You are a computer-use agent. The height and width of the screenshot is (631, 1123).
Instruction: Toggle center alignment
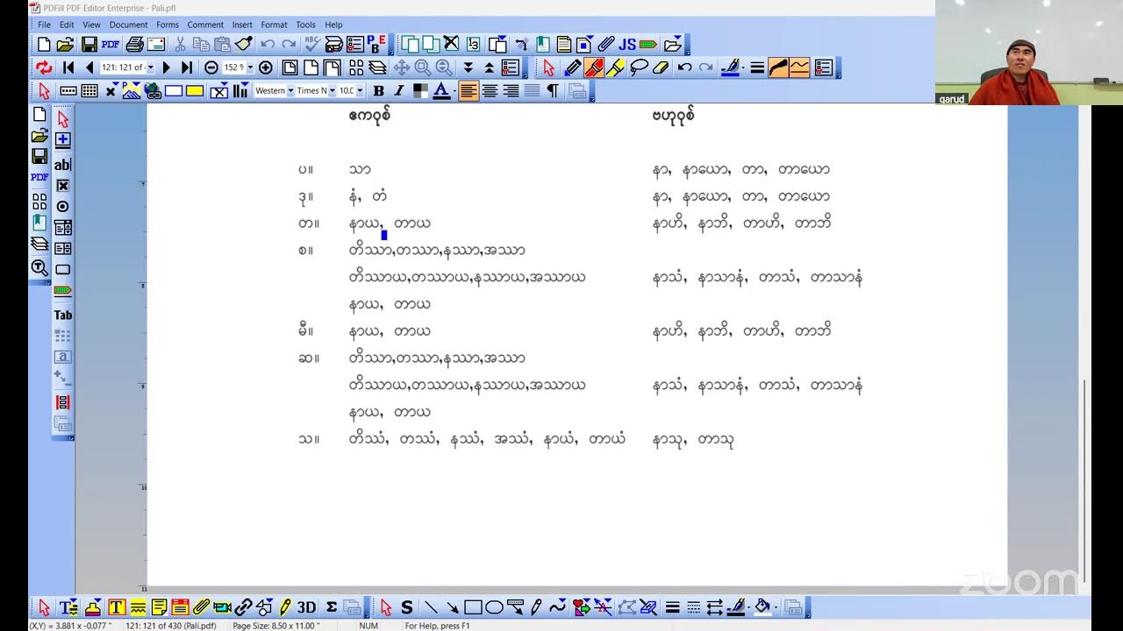(490, 90)
